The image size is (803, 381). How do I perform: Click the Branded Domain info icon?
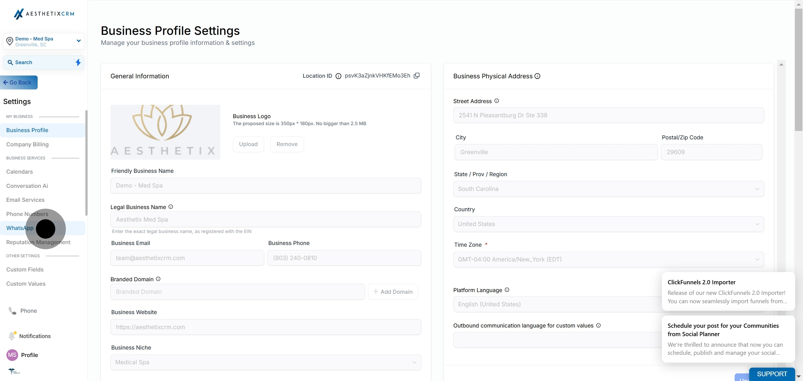pos(158,279)
